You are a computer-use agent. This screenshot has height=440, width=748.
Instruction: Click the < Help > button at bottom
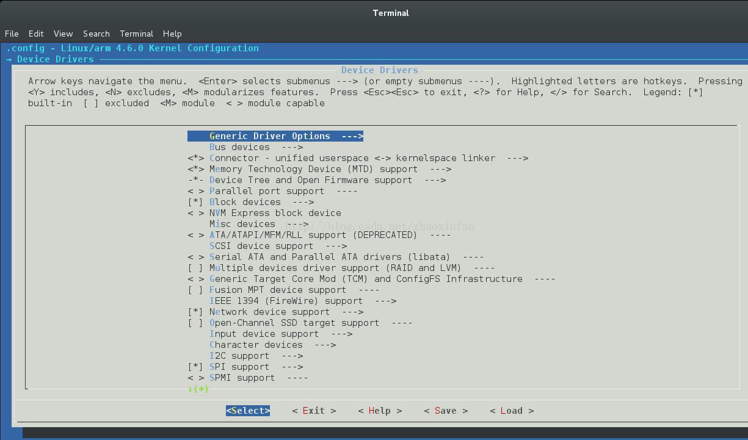380,411
